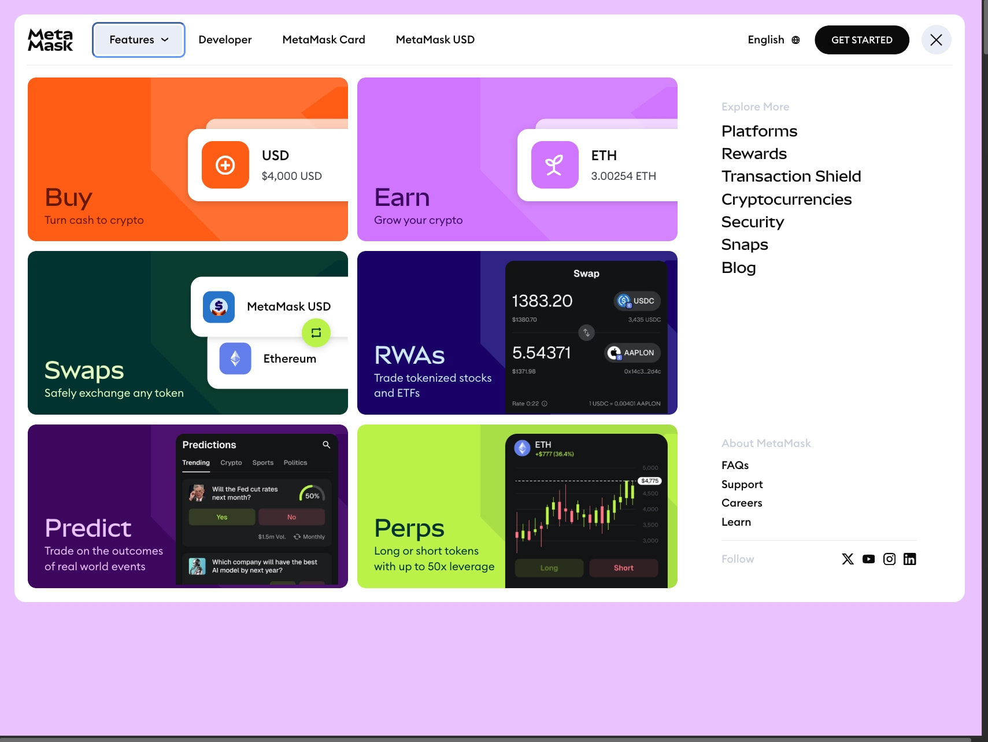Select the Sports tab in Predictions
The height and width of the screenshot is (742, 988).
coord(263,463)
